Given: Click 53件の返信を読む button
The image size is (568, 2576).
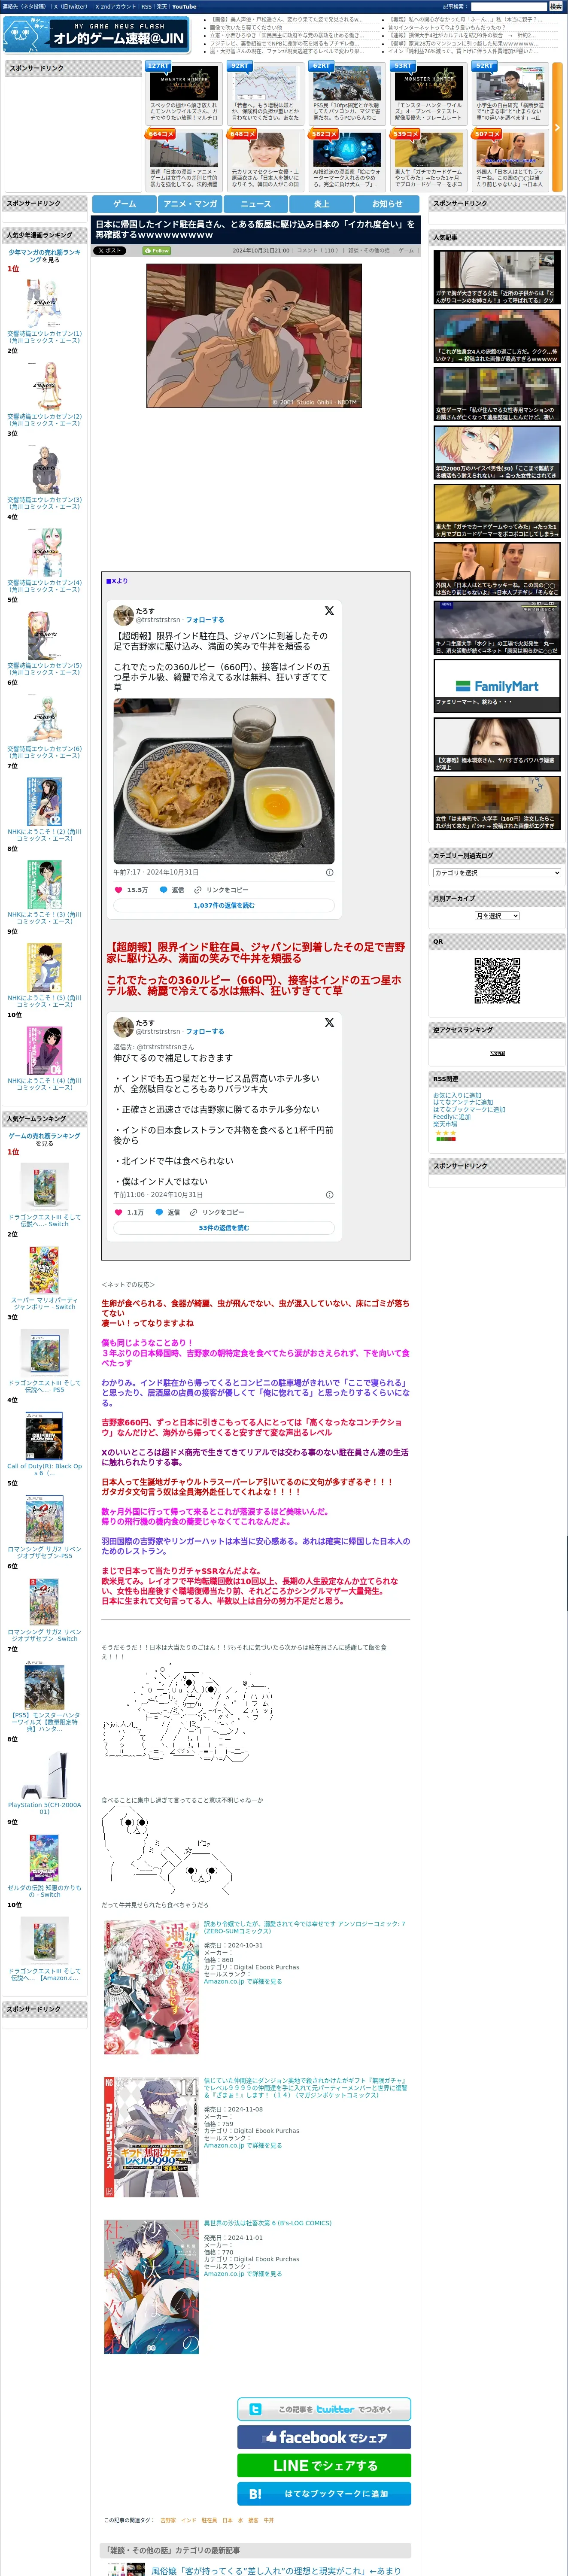Looking at the screenshot, I should pos(224,1228).
